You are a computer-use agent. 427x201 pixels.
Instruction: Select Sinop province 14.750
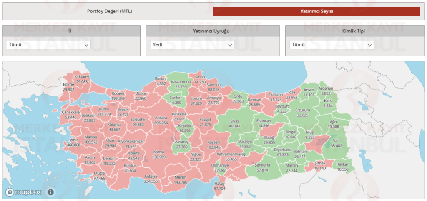click(x=200, y=80)
